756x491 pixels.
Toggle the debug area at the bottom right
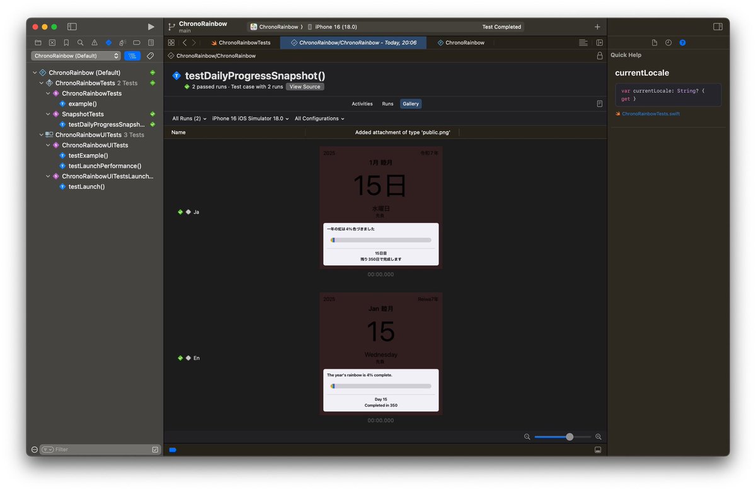click(598, 449)
